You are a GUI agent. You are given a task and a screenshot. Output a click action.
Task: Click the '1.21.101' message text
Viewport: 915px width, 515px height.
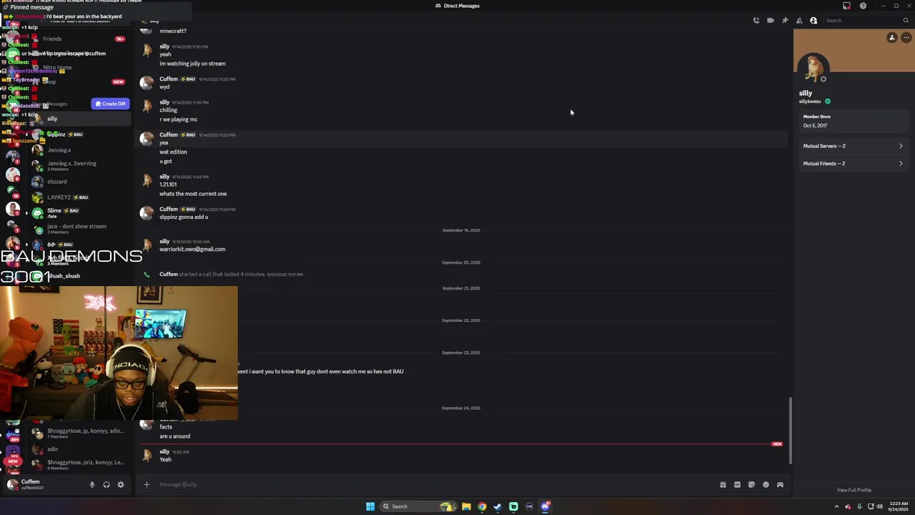(x=168, y=185)
